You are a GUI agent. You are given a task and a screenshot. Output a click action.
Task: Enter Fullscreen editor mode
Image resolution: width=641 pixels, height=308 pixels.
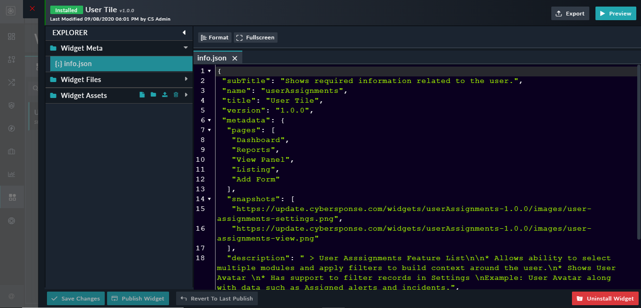(x=255, y=37)
